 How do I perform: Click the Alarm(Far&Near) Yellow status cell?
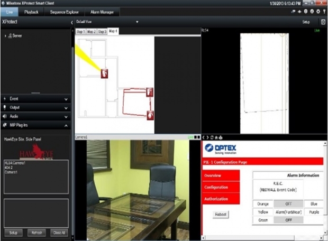click(x=288, y=212)
